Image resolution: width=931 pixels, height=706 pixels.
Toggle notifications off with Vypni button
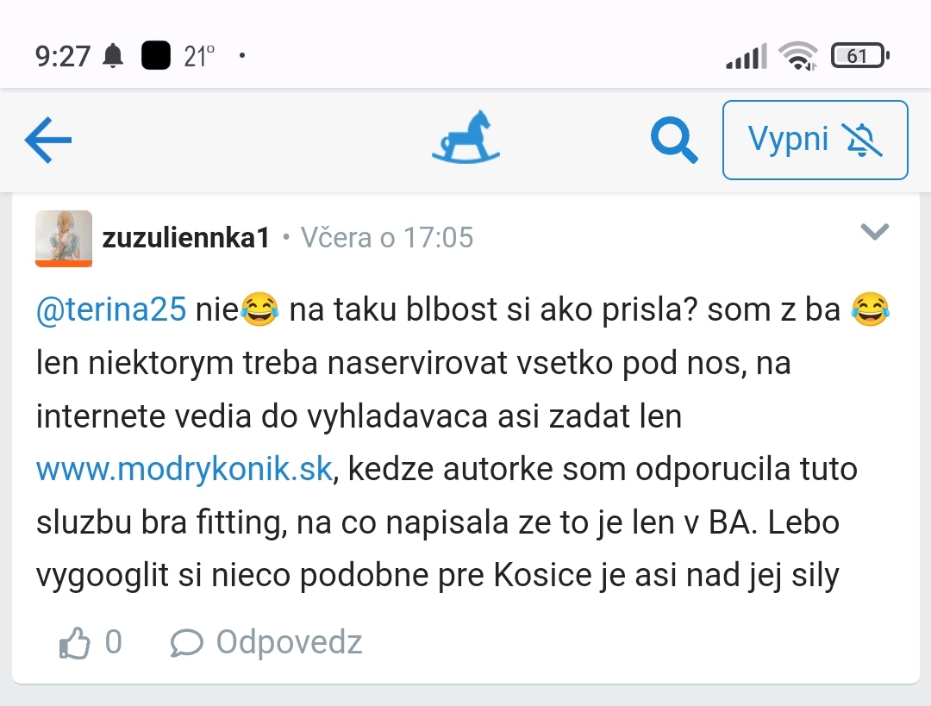coord(815,140)
